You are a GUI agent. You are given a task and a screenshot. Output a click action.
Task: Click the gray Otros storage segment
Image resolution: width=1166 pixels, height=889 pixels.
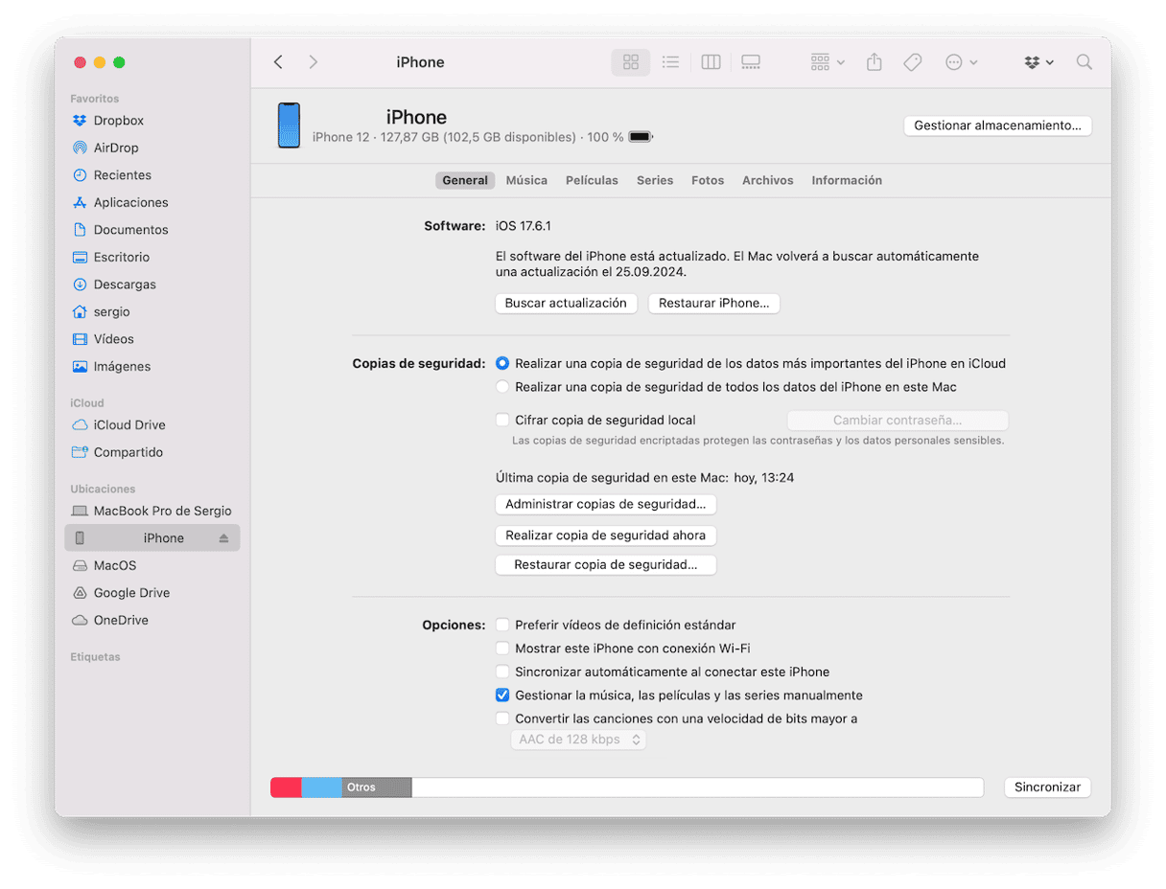(377, 787)
